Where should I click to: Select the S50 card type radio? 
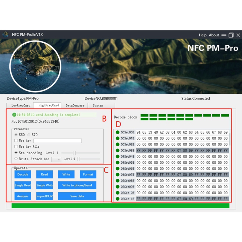pyautogui.click(x=16, y=135)
